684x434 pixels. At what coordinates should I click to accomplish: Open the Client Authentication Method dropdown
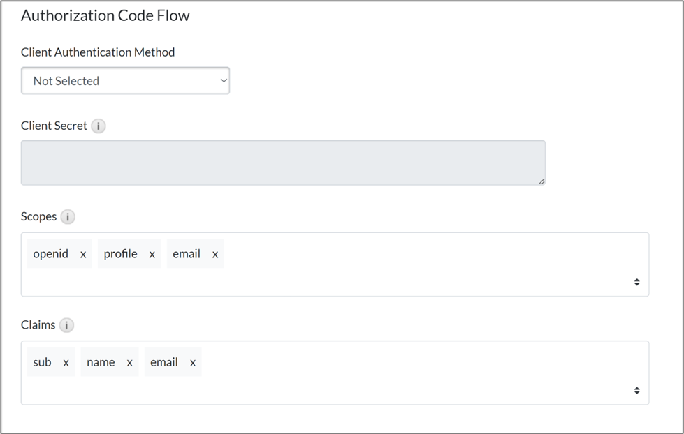(126, 80)
